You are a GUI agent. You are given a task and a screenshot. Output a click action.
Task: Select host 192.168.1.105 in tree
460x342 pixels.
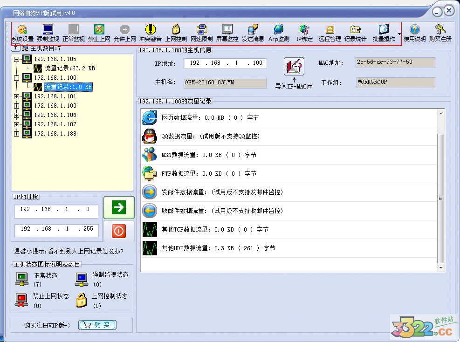point(55,59)
